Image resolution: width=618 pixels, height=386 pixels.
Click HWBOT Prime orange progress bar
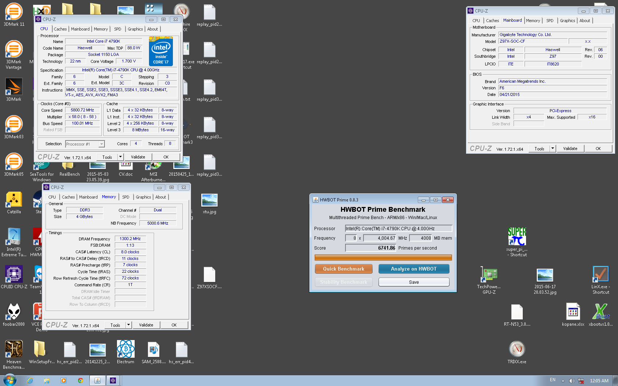pyautogui.click(x=383, y=257)
